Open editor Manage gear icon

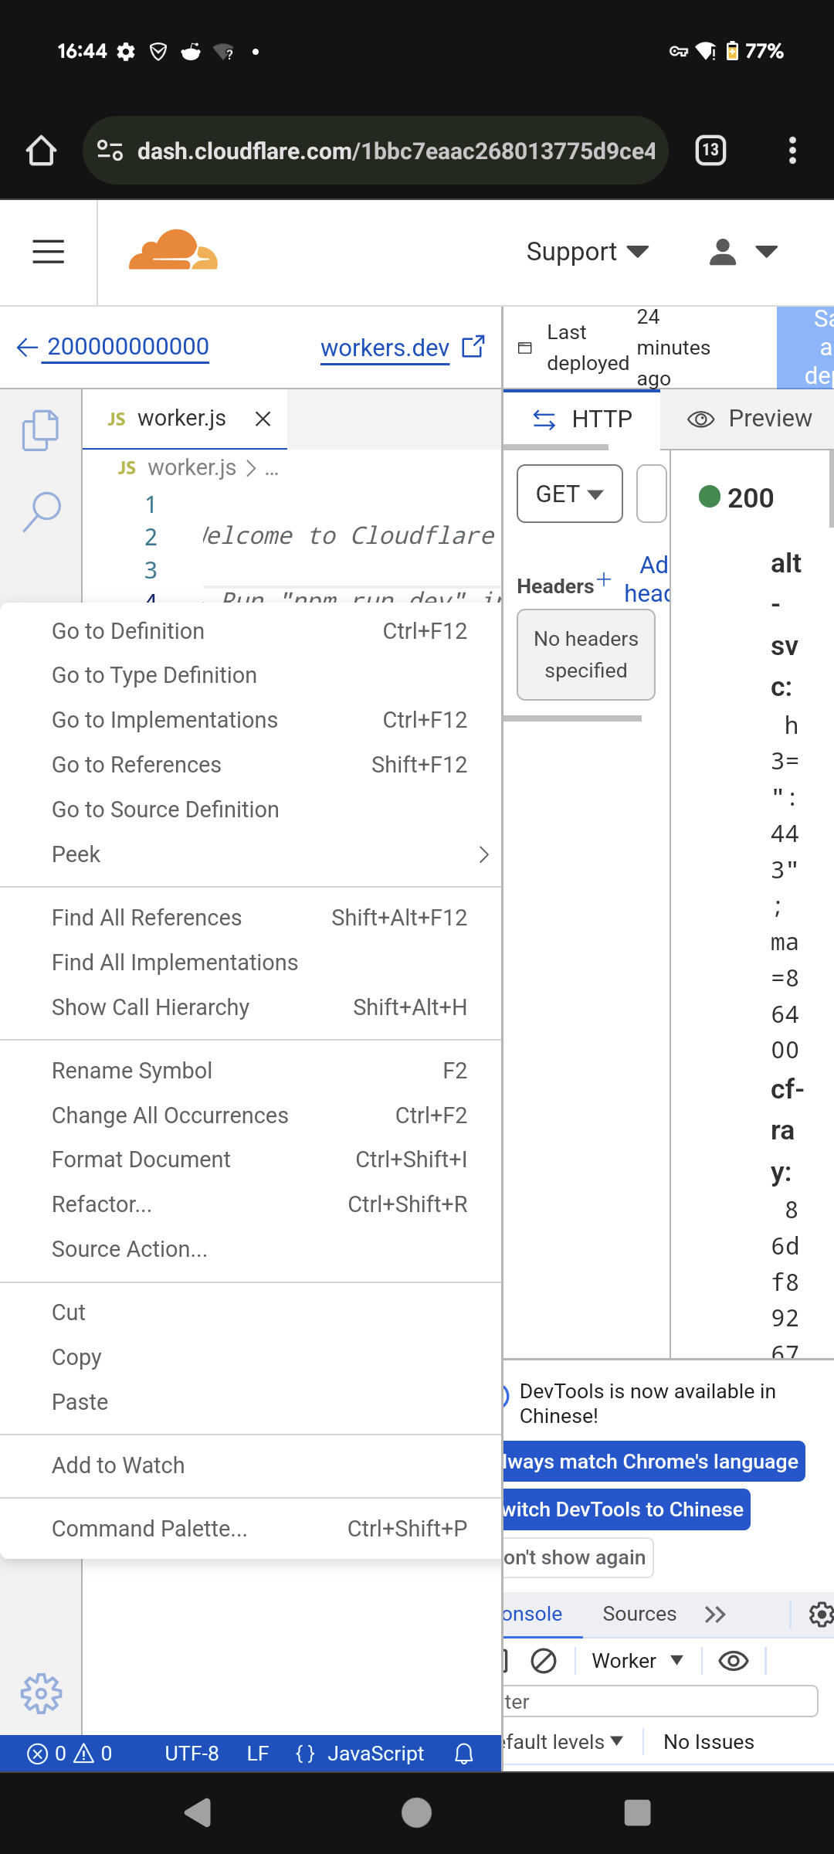(41, 1694)
